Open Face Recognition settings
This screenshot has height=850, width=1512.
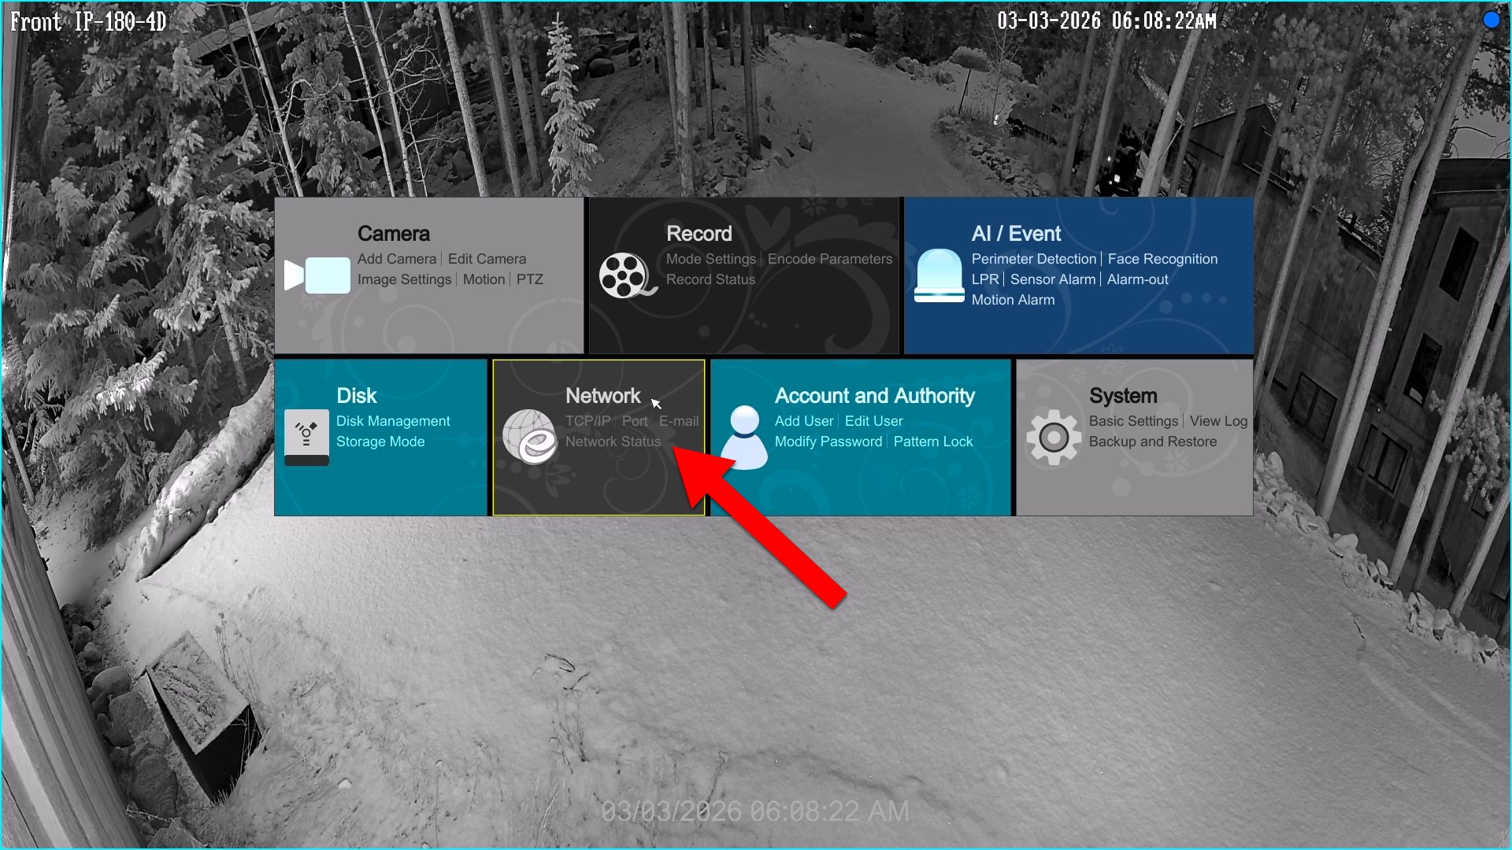[x=1162, y=259]
